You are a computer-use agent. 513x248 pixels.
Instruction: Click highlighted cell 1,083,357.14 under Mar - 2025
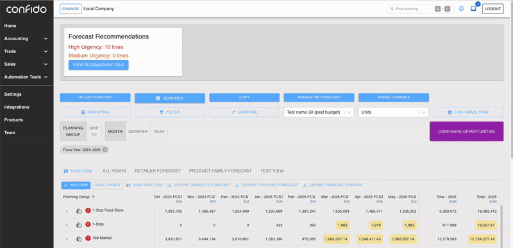[337, 239]
